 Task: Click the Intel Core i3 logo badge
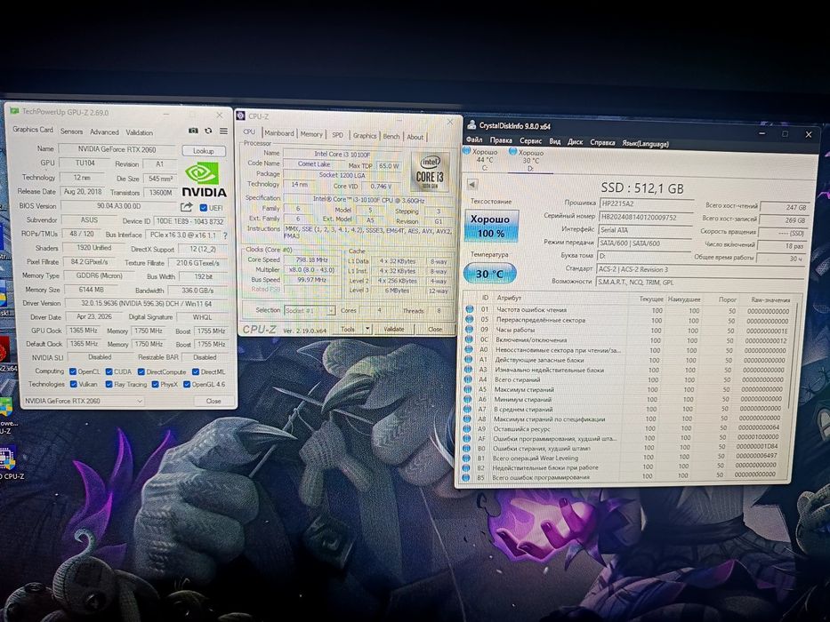pos(431,171)
